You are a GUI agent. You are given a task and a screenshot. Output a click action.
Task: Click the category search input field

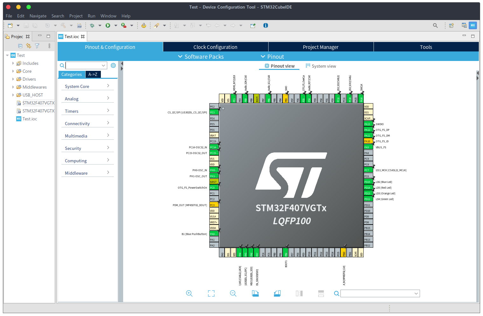[83, 65]
